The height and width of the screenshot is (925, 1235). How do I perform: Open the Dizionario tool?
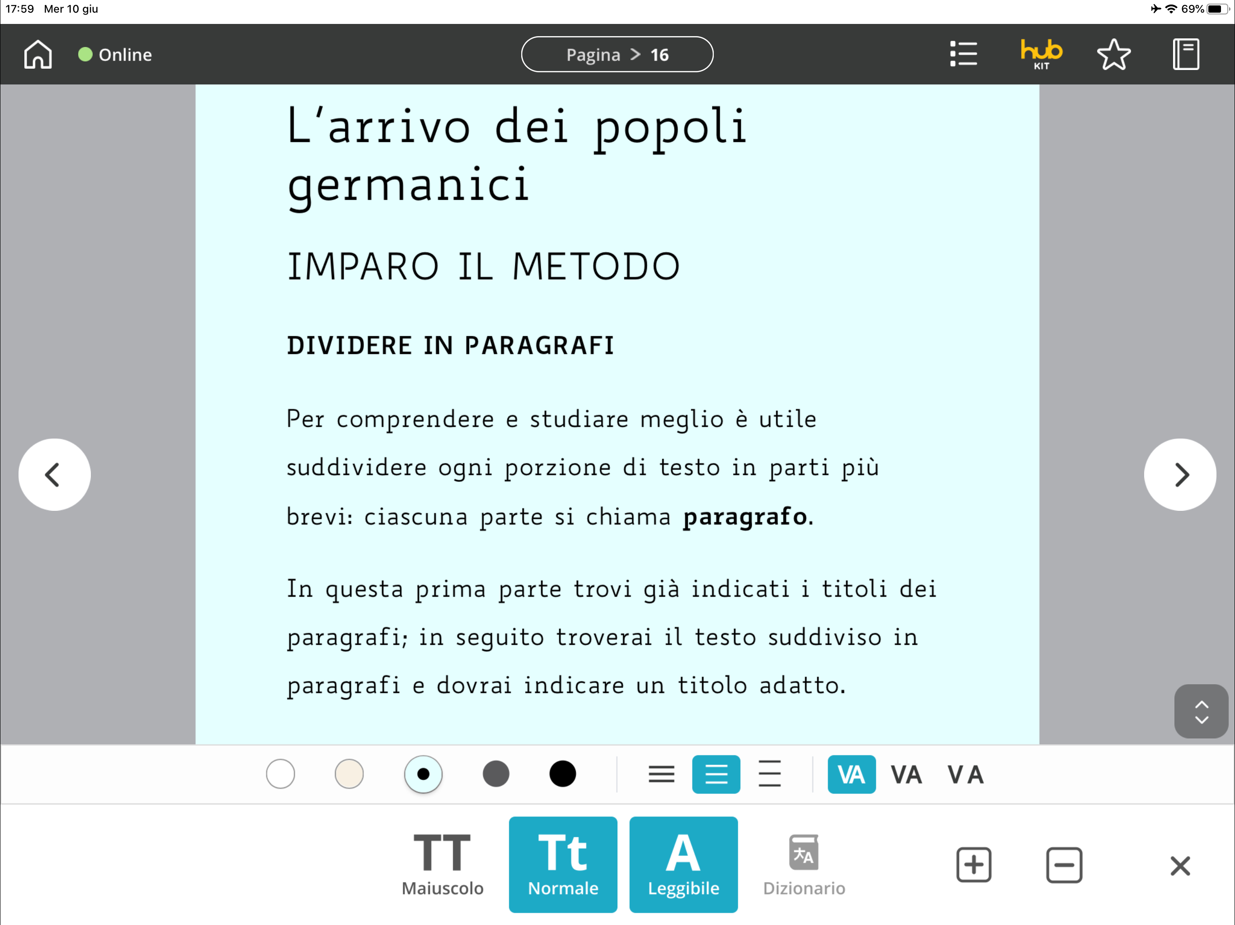pyautogui.click(x=803, y=865)
